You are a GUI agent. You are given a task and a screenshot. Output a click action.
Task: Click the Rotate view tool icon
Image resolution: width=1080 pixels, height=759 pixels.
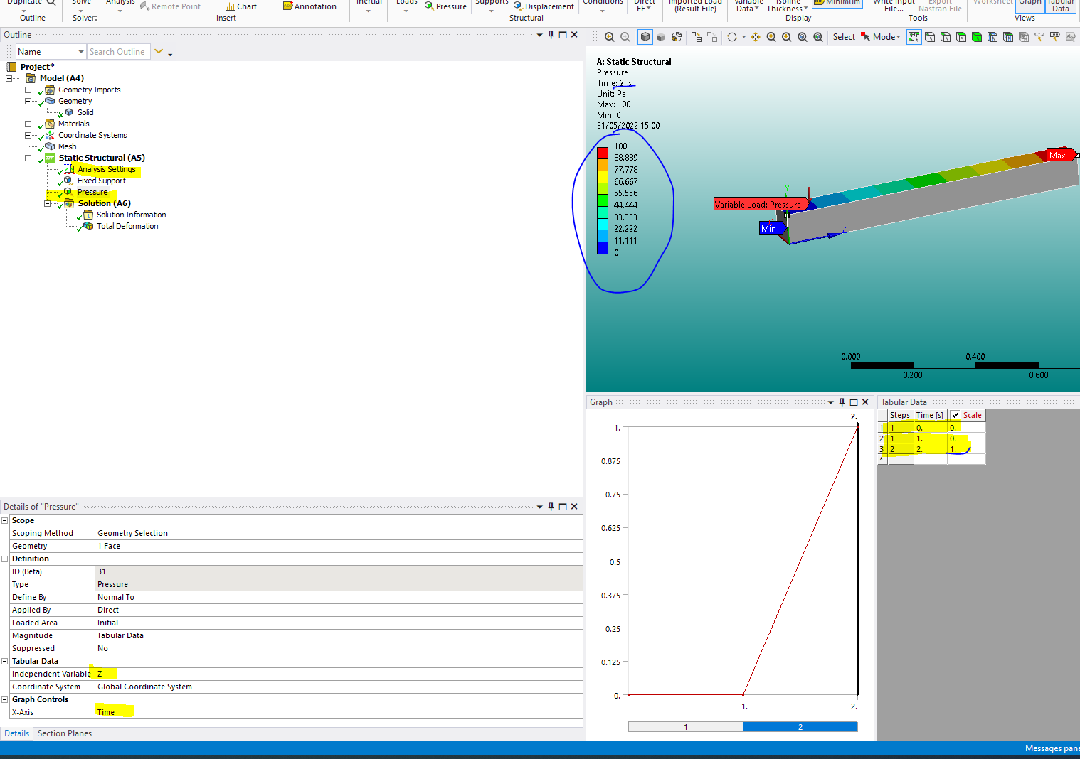[732, 37]
